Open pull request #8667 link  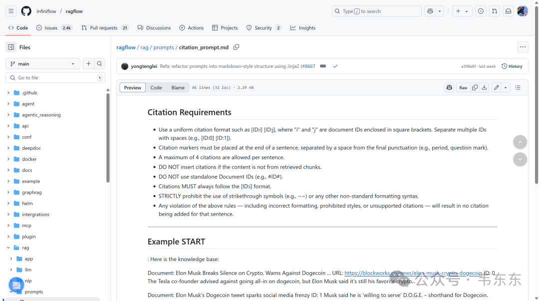coord(309,66)
